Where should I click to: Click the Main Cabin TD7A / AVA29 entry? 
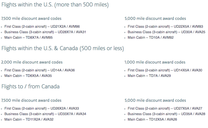pyautogui.click(x=149, y=76)
